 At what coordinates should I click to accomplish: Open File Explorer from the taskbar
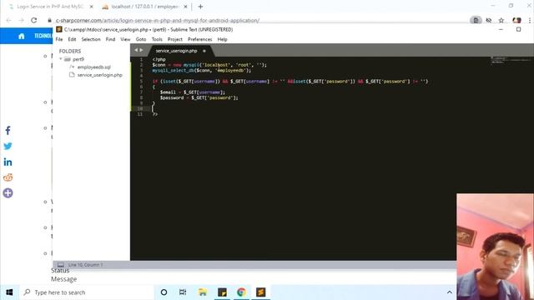[203, 292]
